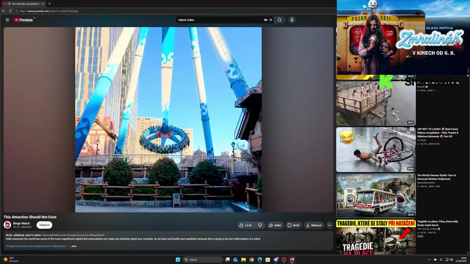Open Google Chrome from the taskbar
The height and width of the screenshot is (264, 470).
coord(252,260)
